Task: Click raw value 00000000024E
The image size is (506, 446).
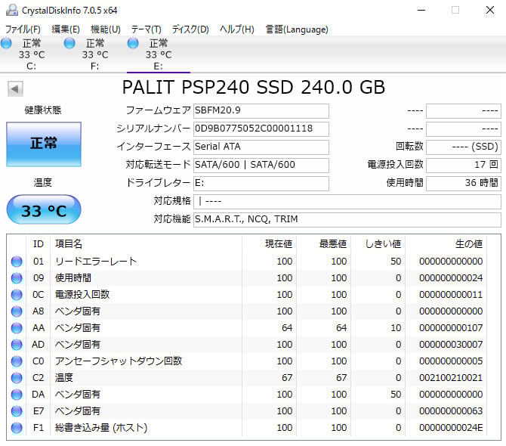Action: tap(451, 428)
